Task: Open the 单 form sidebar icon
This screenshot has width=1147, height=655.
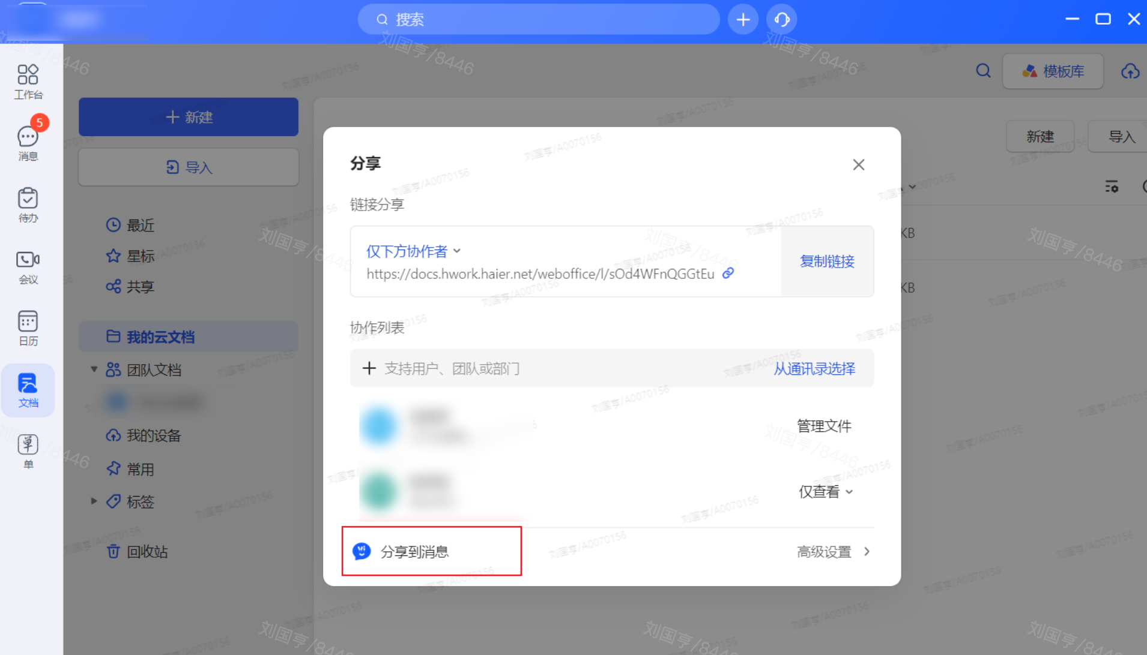Action: point(28,451)
